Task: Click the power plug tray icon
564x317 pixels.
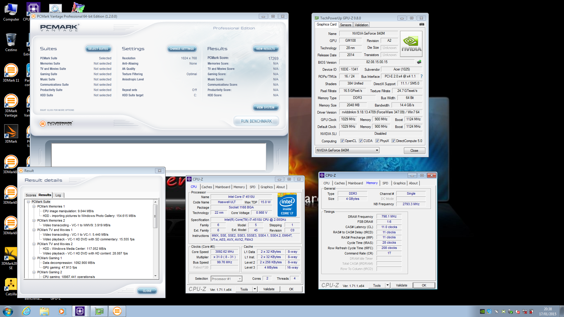Action: pos(532,311)
